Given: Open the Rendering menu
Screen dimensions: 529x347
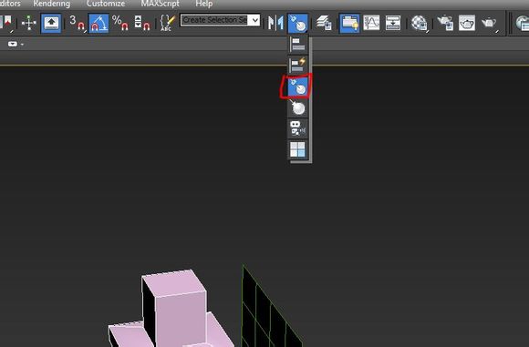Looking at the screenshot, I should point(52,4).
